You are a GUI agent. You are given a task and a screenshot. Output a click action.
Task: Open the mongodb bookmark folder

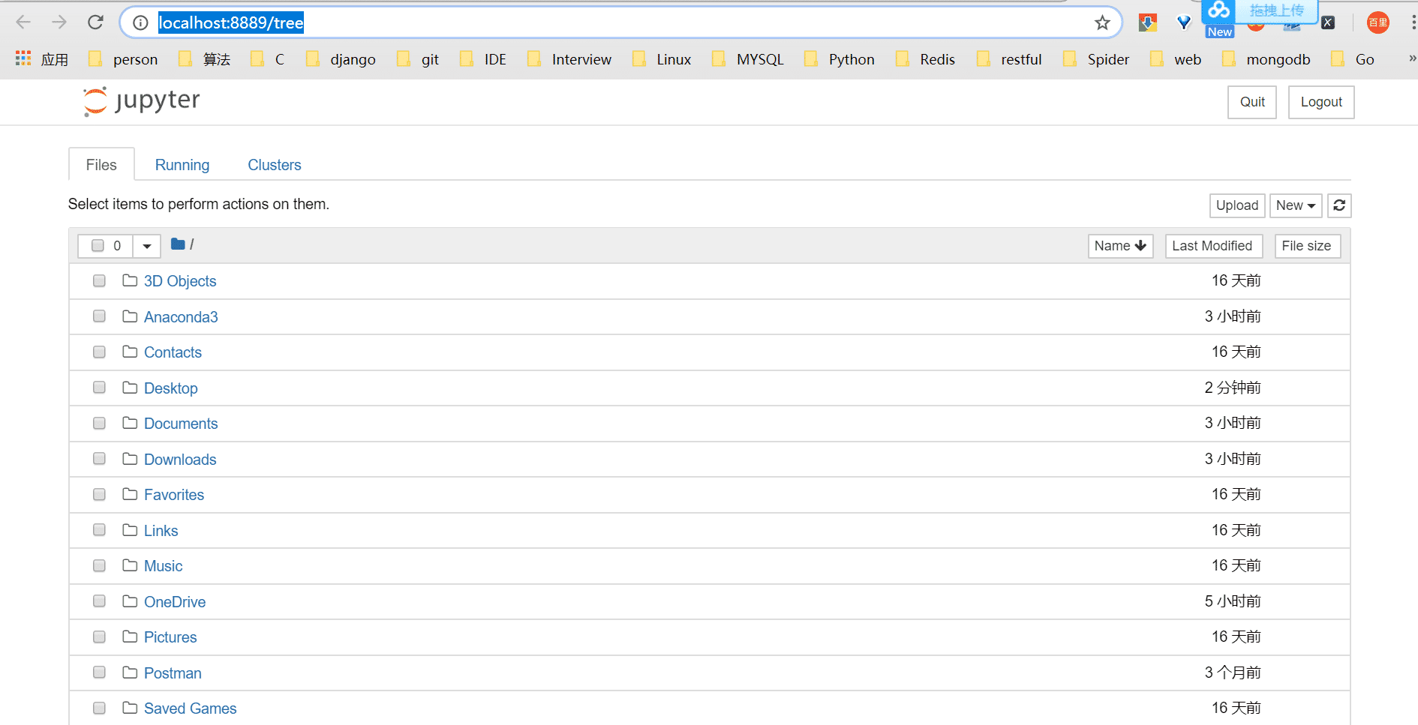(x=1266, y=59)
